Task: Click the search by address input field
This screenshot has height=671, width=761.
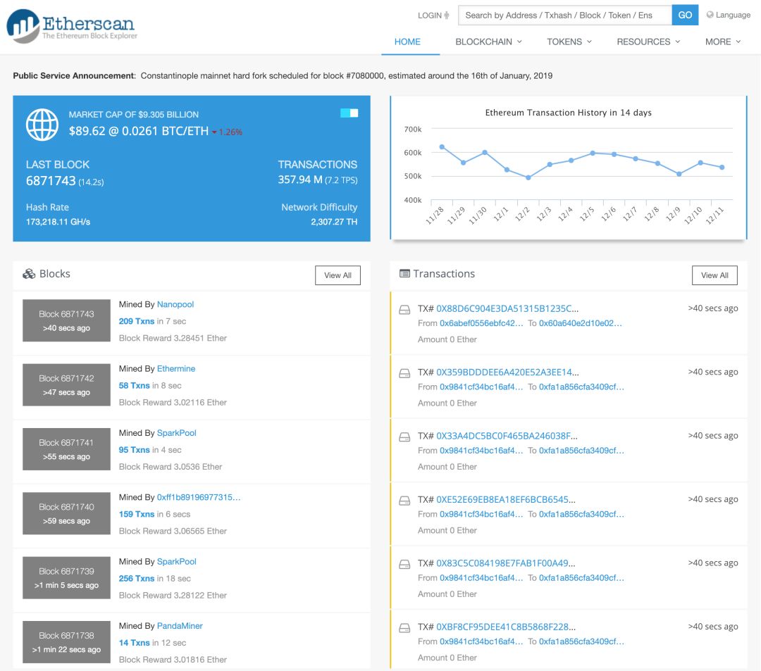Action: tap(565, 15)
